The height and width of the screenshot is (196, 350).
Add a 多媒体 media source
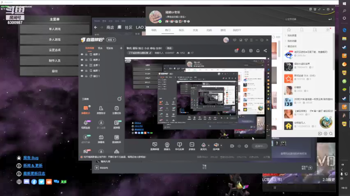pyautogui.click(x=192, y=146)
